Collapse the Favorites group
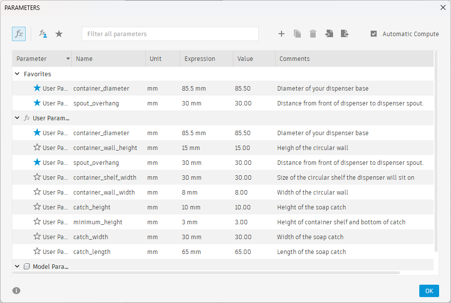The width and height of the screenshot is (451, 303). pos(17,74)
